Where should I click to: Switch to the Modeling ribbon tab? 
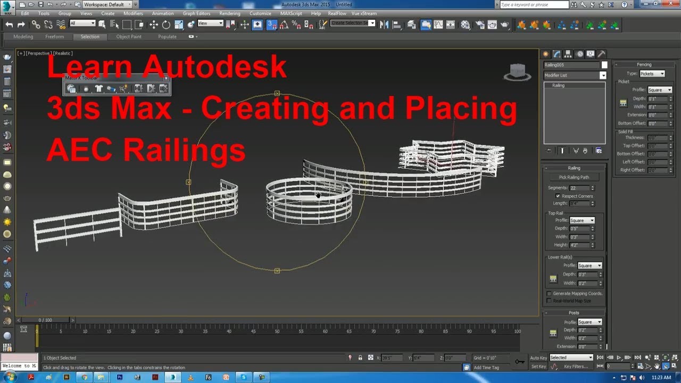(23, 37)
